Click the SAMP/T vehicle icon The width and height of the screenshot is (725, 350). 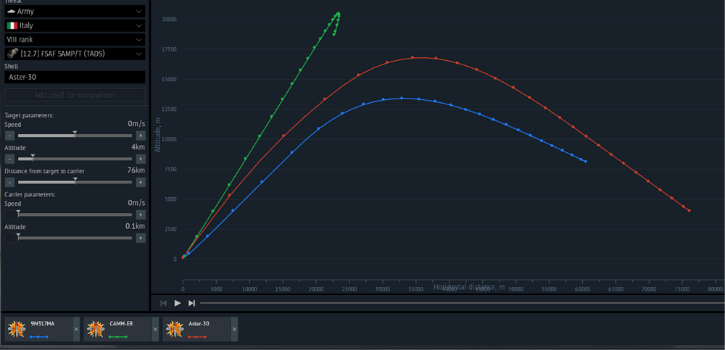[12, 54]
